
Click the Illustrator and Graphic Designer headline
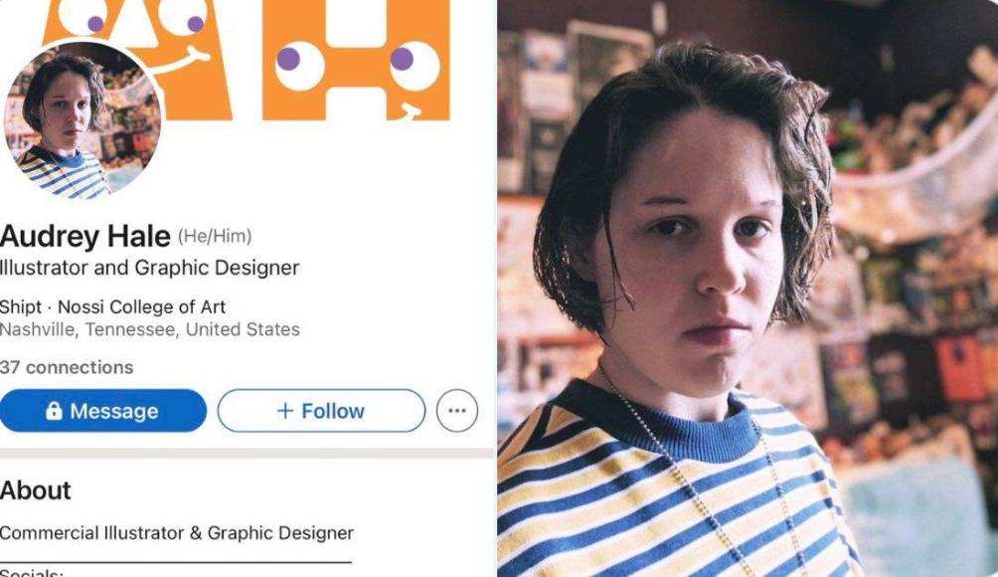click(149, 269)
